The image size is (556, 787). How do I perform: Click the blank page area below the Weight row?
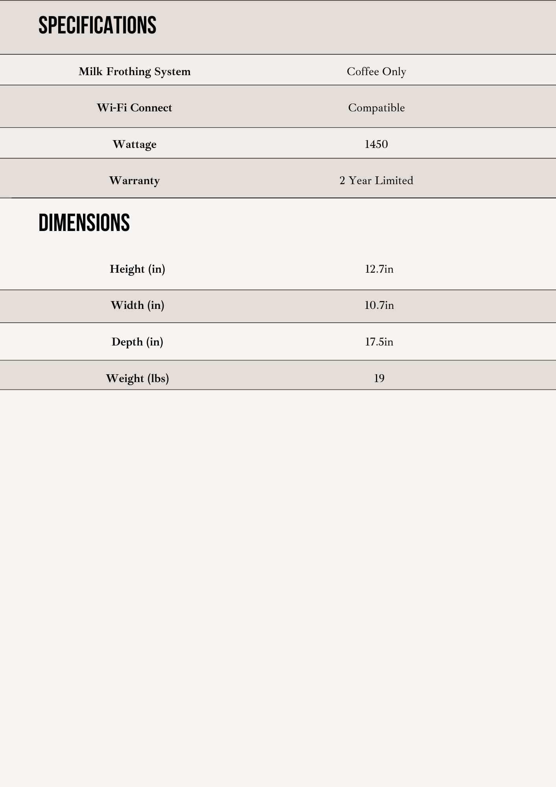coord(278,571)
